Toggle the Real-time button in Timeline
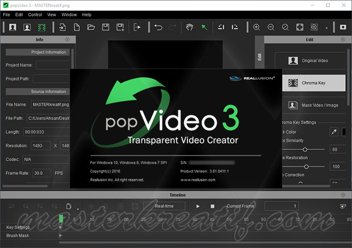Viewport: 352px width, 248px height. [x=164, y=206]
